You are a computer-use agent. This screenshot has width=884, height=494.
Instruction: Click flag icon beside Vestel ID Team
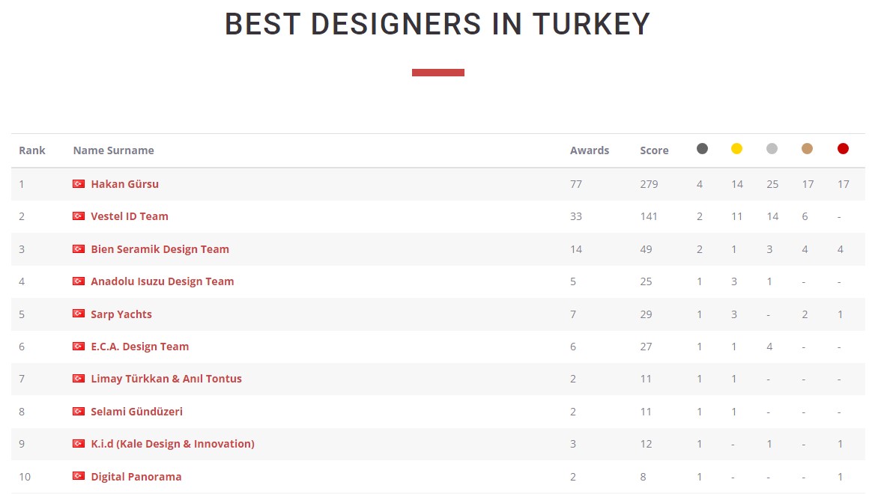point(79,216)
